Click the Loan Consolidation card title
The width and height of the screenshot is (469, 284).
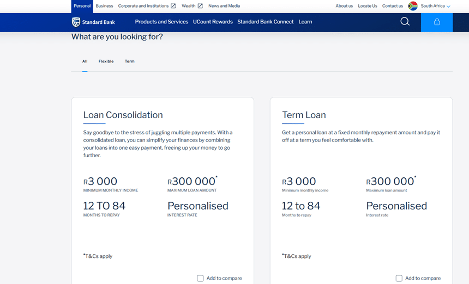(123, 115)
